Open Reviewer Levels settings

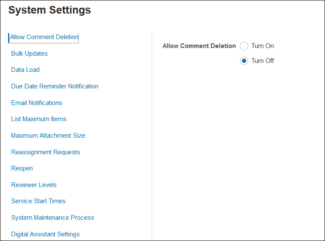(x=34, y=185)
